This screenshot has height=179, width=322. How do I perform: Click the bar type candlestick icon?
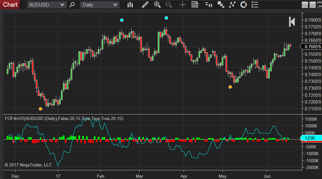pos(130,5)
